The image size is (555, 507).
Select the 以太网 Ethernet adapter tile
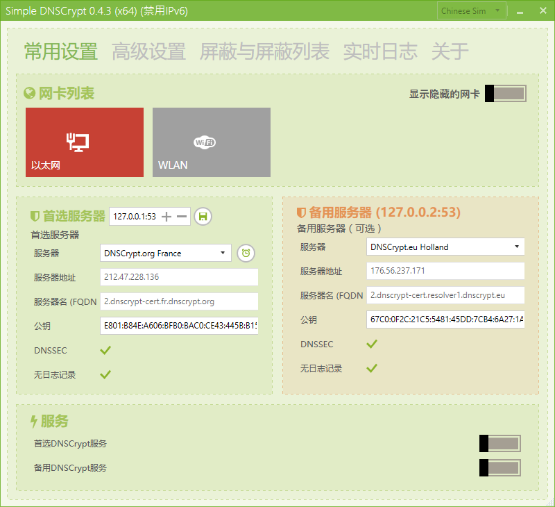tap(85, 142)
